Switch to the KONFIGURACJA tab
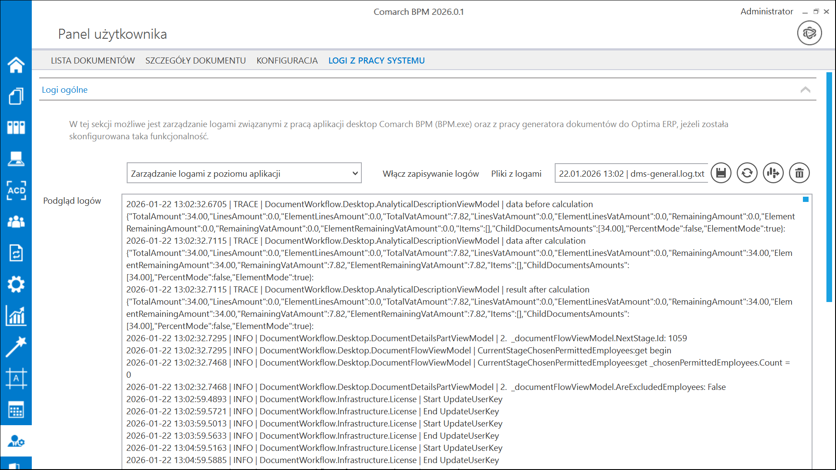 (x=287, y=60)
